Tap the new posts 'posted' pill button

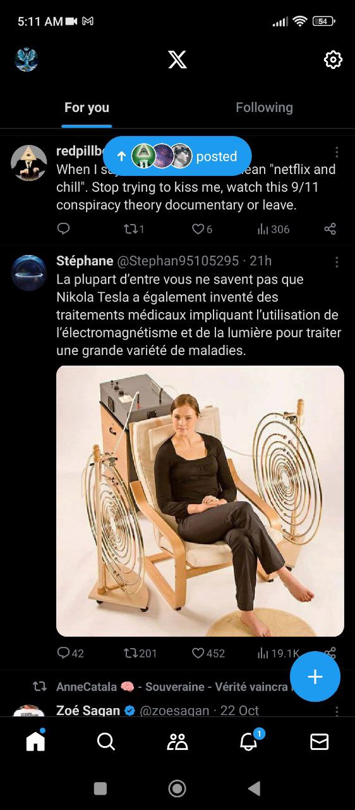point(177,156)
